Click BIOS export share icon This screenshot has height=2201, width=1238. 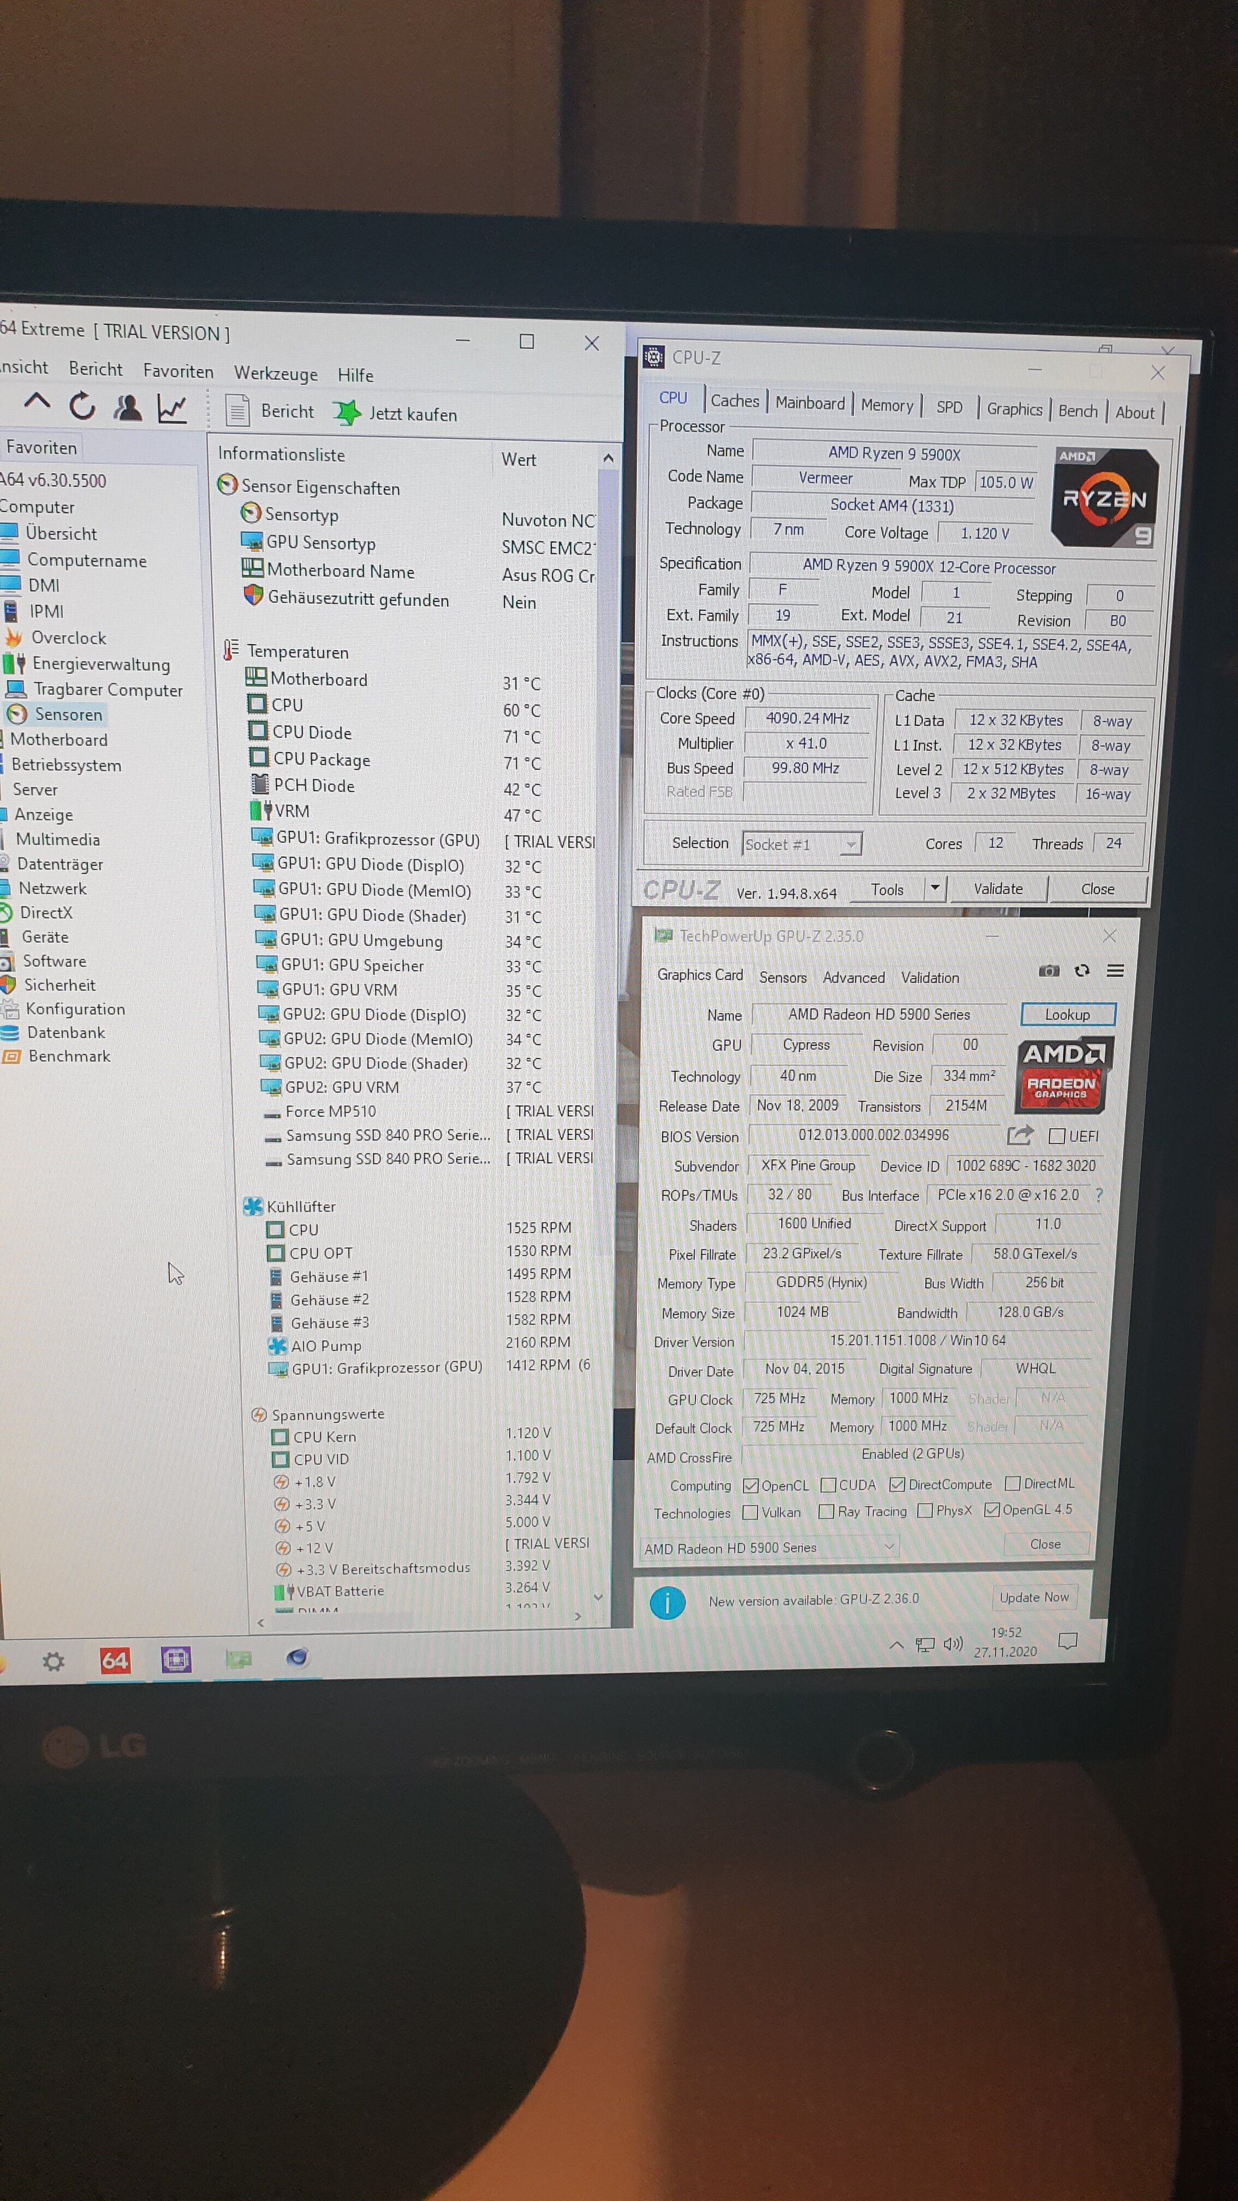click(1019, 1135)
